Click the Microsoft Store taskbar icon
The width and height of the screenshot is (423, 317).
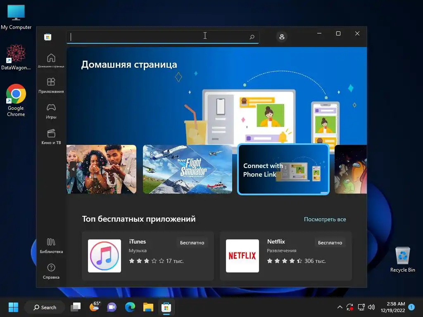(166, 307)
